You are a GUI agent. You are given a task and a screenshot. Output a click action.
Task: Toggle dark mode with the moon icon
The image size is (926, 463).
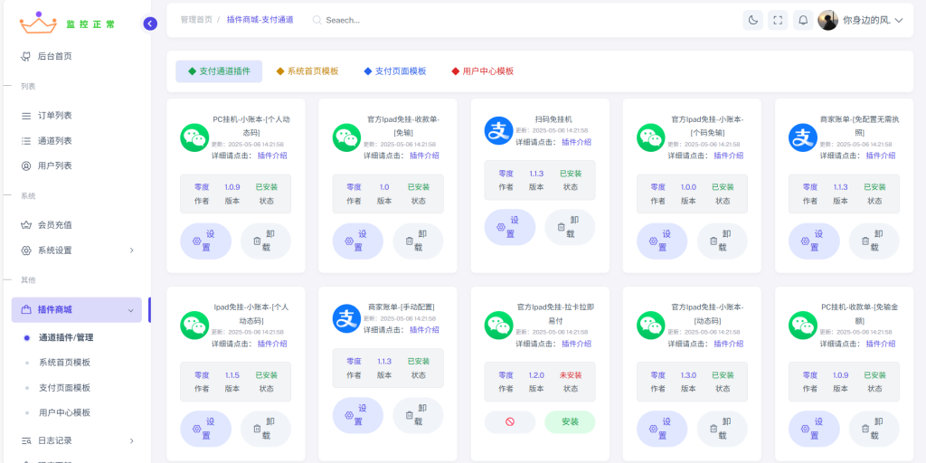point(753,20)
